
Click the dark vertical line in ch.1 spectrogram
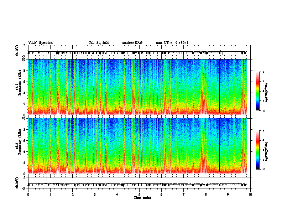click(x=220, y=87)
